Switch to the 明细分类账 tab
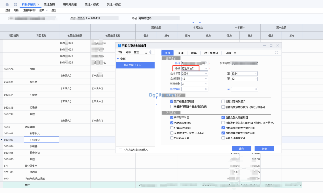This screenshot has width=323, height=193. [x=70, y=4]
